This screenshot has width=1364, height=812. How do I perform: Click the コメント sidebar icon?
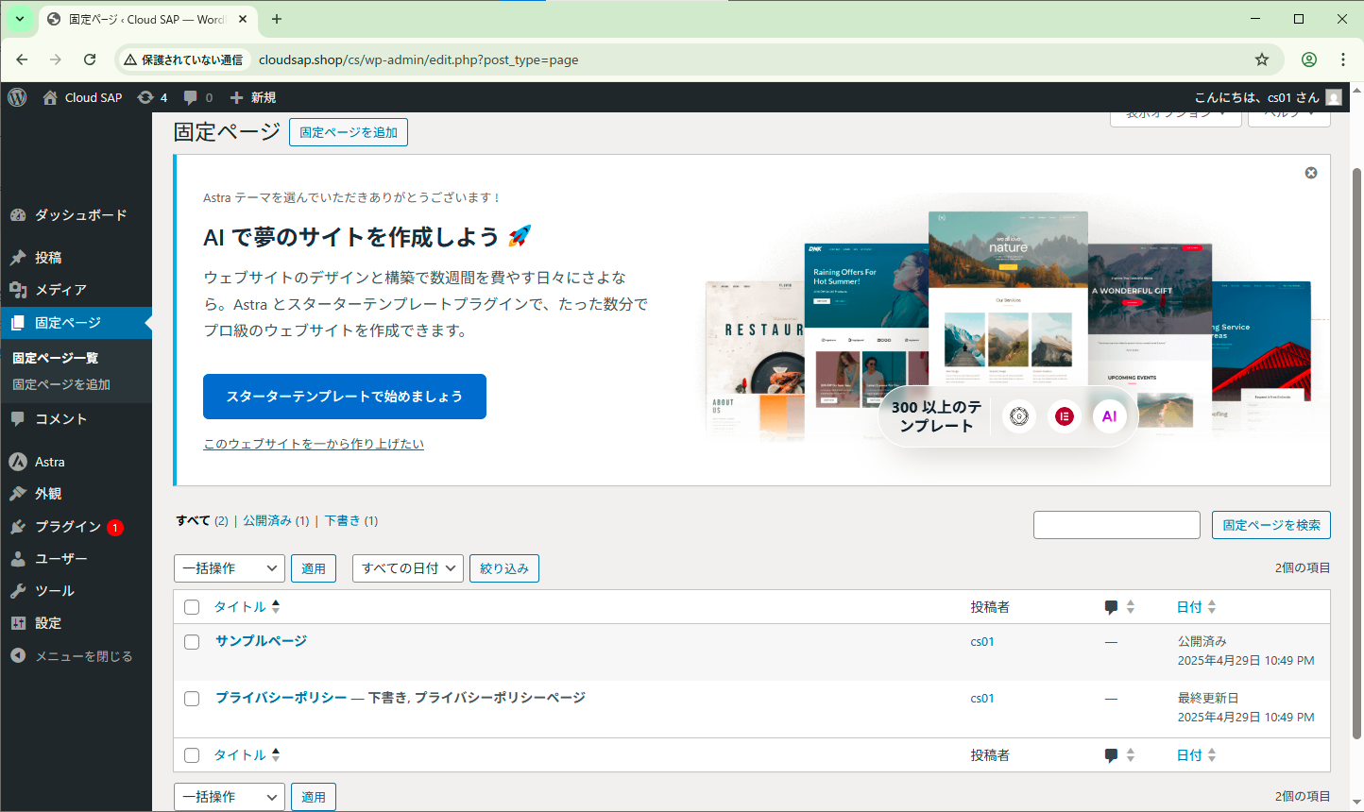pyautogui.click(x=18, y=419)
